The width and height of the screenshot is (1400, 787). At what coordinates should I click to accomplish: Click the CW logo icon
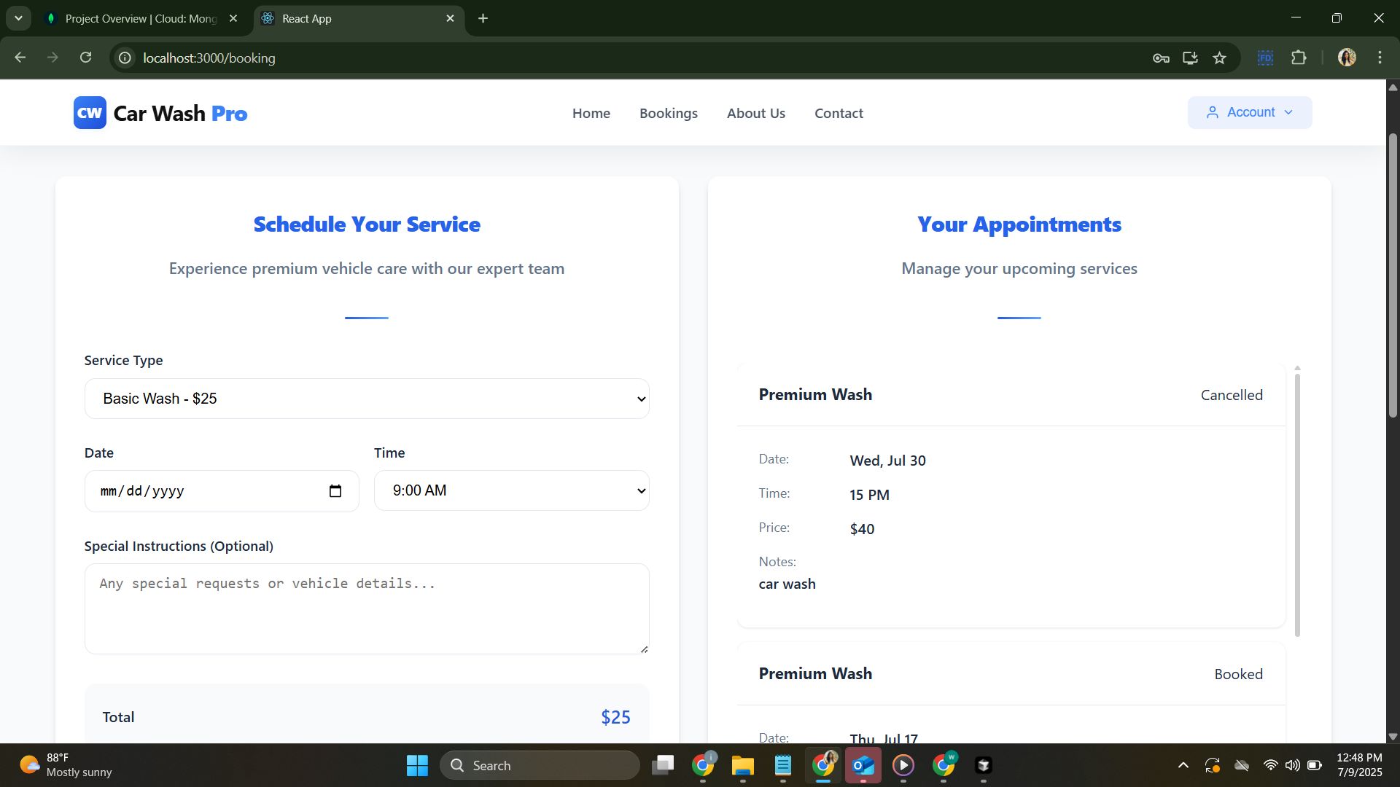click(90, 113)
